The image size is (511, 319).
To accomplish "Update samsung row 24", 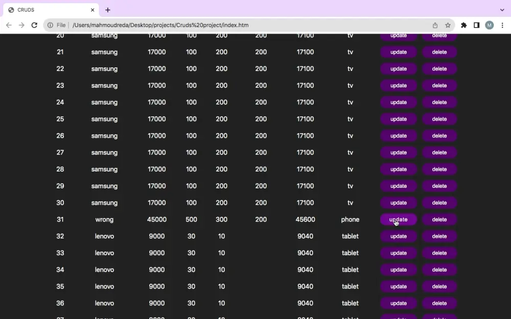I will coord(398,102).
